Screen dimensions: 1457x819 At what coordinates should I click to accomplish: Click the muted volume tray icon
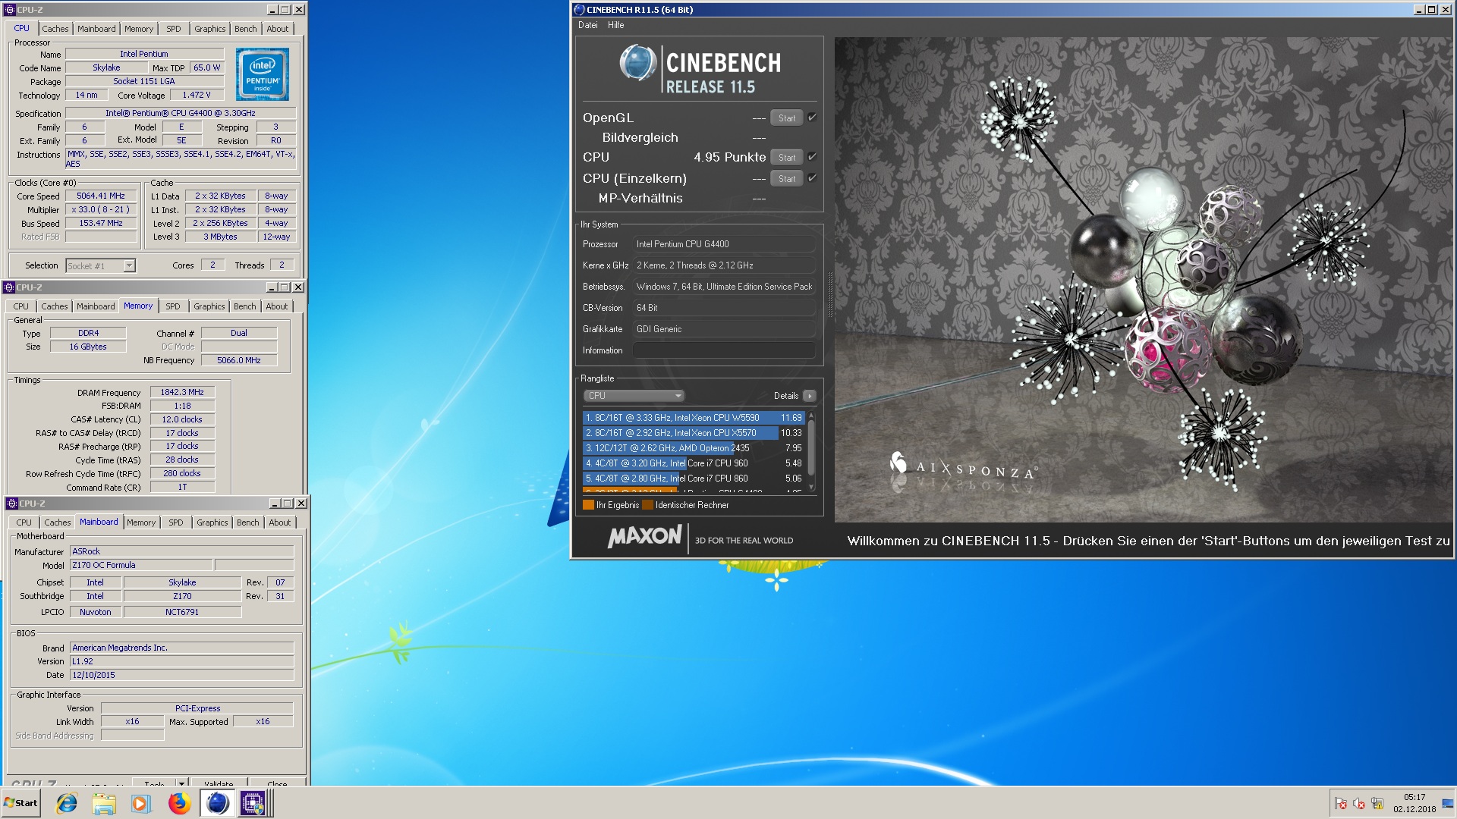[1359, 804]
